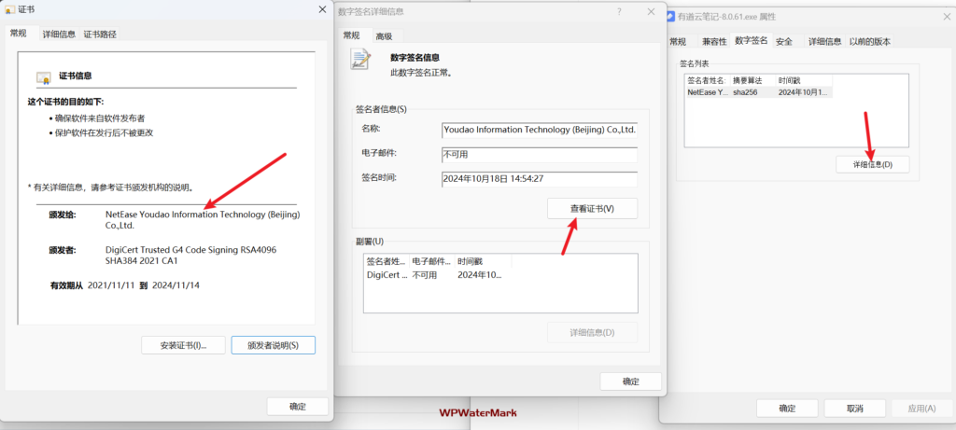This screenshot has height=430, width=956.
Task: Click 电子邮件 column header in 副署 list
Action: 432,261
